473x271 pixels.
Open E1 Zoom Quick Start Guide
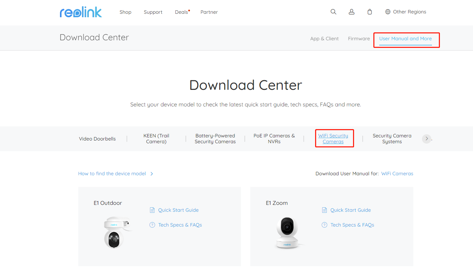(351, 210)
